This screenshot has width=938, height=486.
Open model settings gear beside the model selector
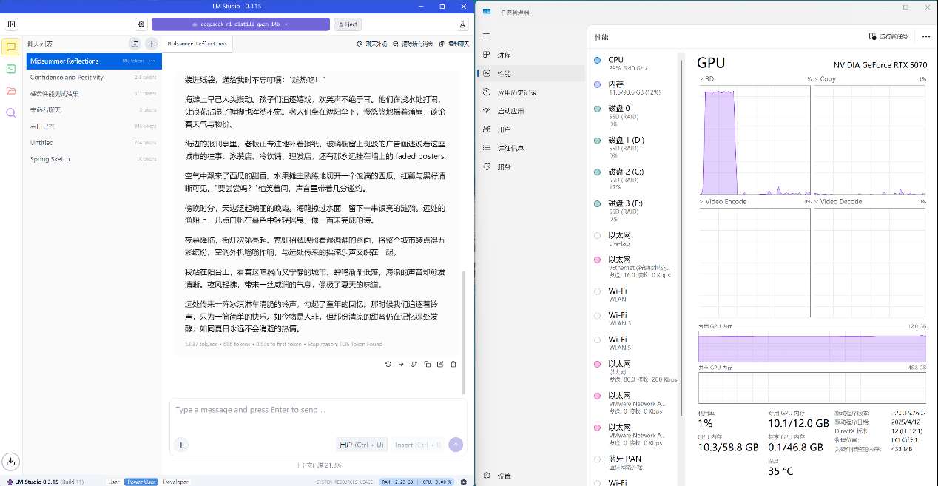pos(141,24)
